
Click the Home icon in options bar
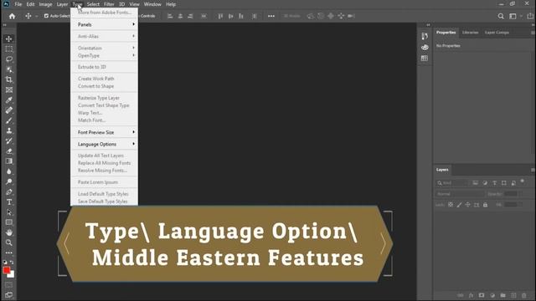pos(12,16)
